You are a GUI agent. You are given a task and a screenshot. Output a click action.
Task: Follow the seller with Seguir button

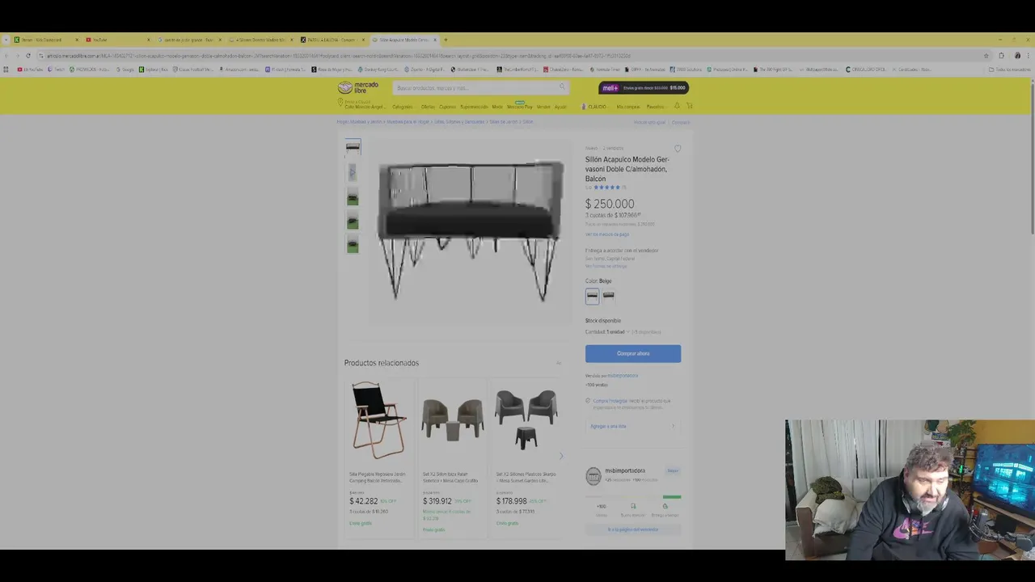[x=673, y=470]
